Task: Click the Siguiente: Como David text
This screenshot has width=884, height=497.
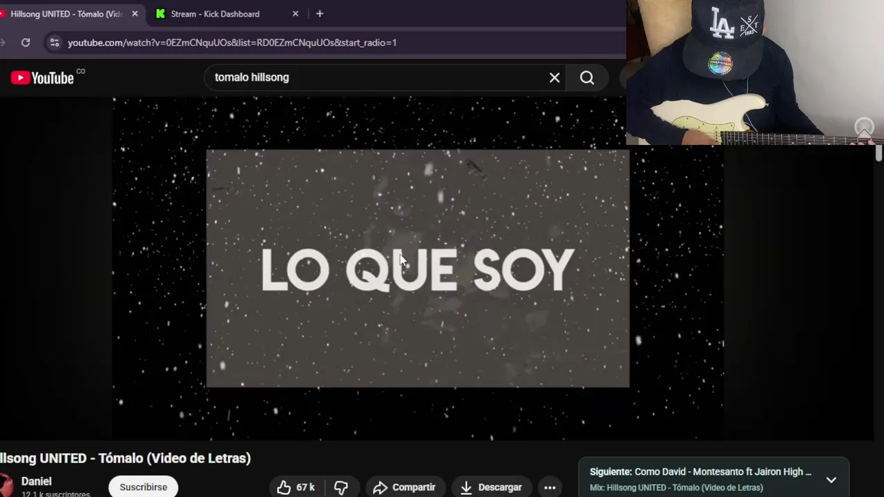Action: tap(700, 472)
